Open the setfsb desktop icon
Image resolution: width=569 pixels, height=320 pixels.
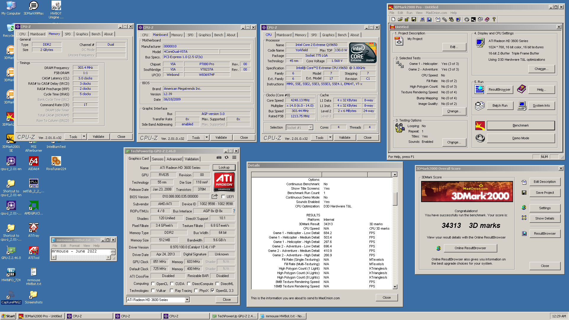[33, 186]
